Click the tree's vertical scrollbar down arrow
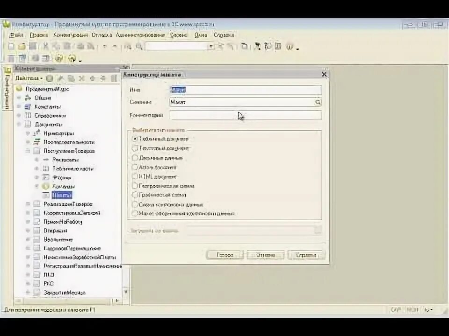This screenshot has height=336, width=449. coord(125,292)
